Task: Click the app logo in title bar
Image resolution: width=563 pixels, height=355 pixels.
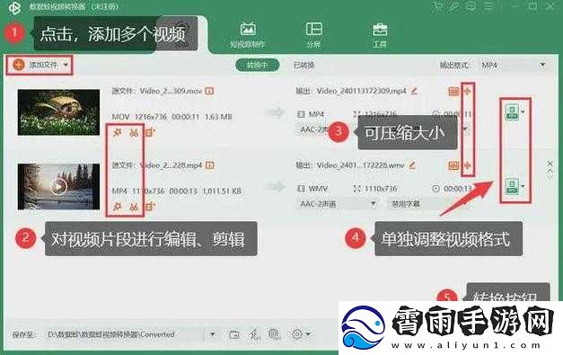Action: (x=14, y=7)
